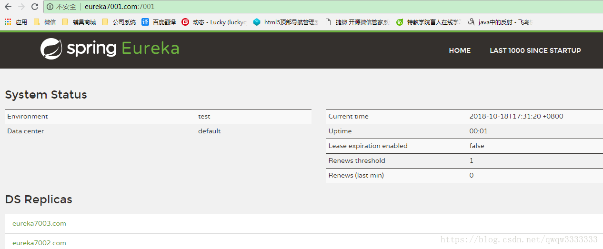The height and width of the screenshot is (249, 603).
Task: Click the DS Replicas heading
Action: [39, 199]
